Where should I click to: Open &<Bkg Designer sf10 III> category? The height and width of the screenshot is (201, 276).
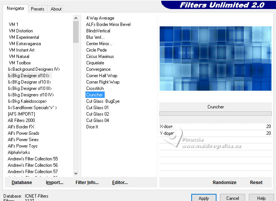click(x=30, y=88)
